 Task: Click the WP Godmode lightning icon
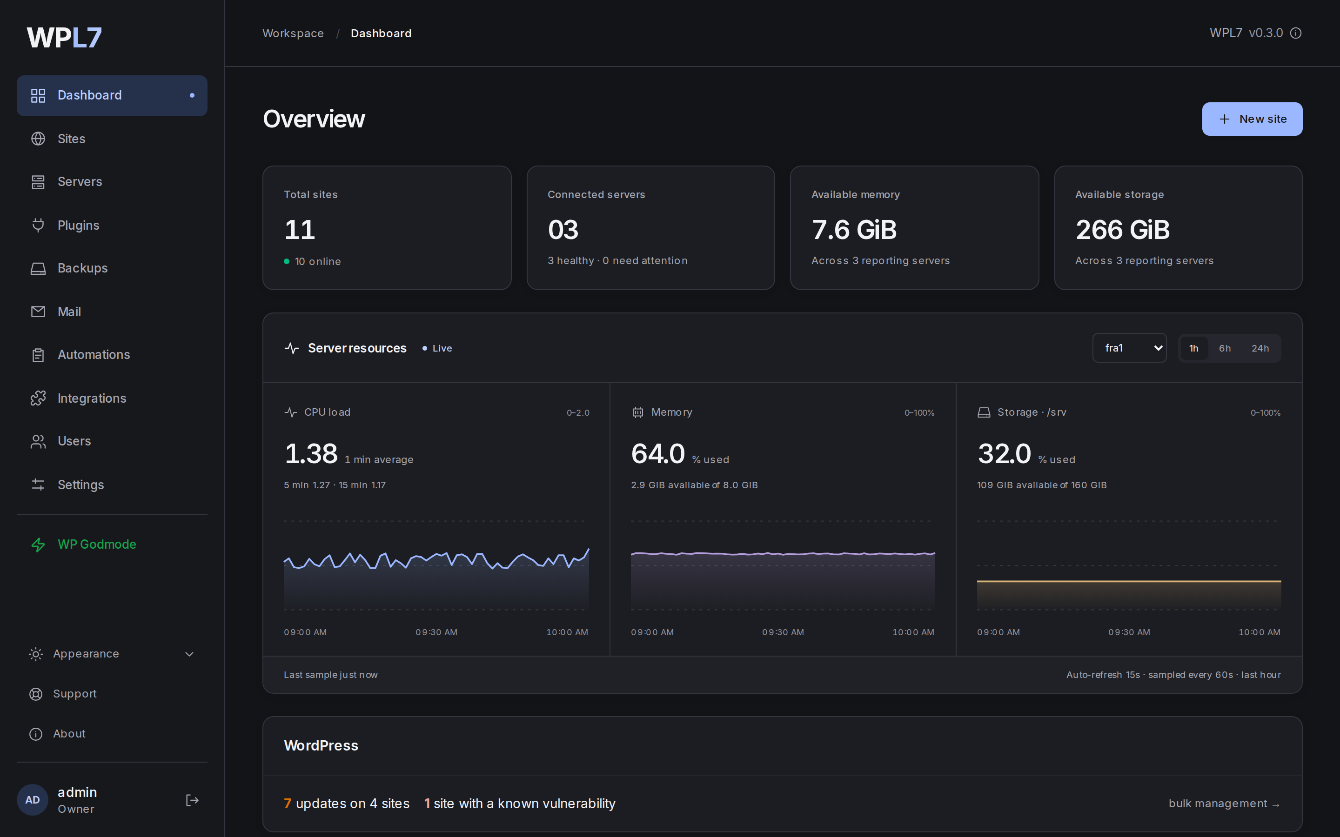pyautogui.click(x=38, y=545)
